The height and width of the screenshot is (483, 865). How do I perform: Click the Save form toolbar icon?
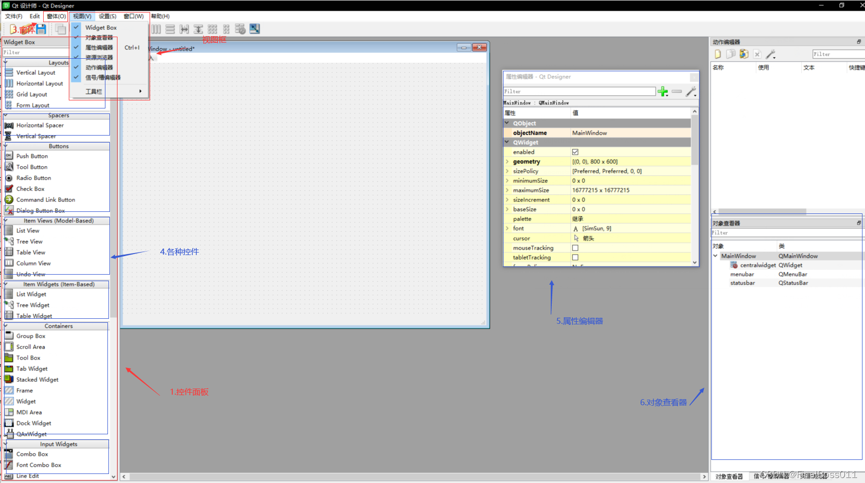[41, 29]
